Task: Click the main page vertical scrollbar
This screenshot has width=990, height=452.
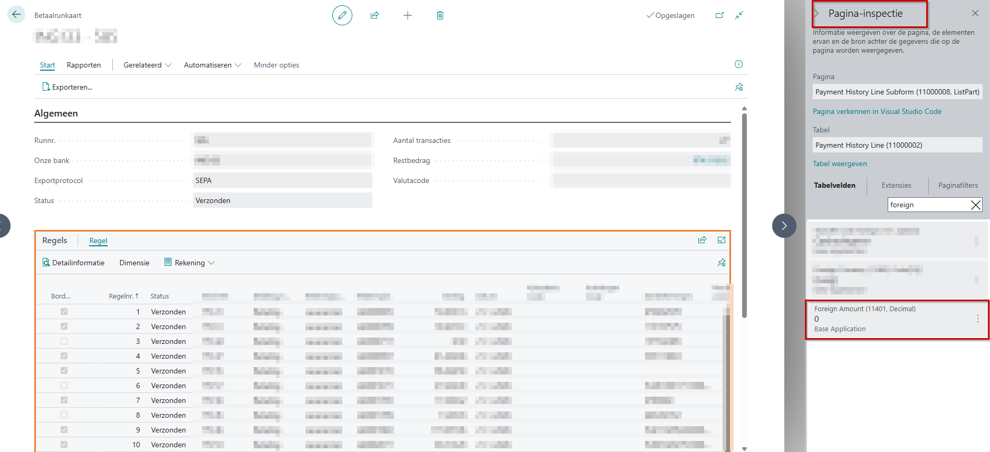Action: coord(744,211)
